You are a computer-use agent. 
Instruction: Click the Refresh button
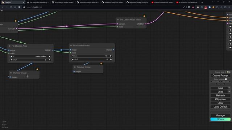220,95
